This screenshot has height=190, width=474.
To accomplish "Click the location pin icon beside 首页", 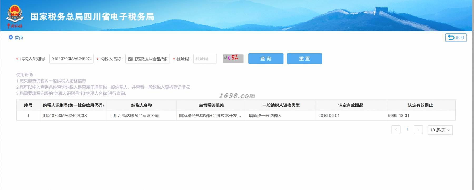I will (x=11, y=38).
